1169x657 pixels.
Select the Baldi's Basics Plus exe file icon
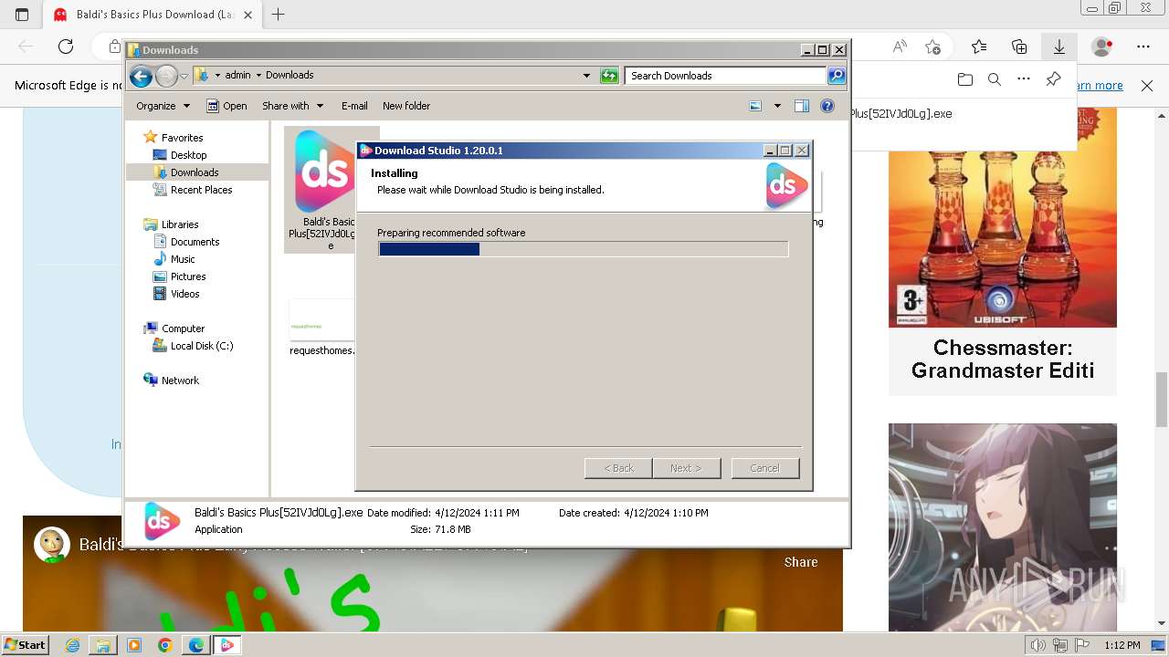pyautogui.click(x=323, y=171)
